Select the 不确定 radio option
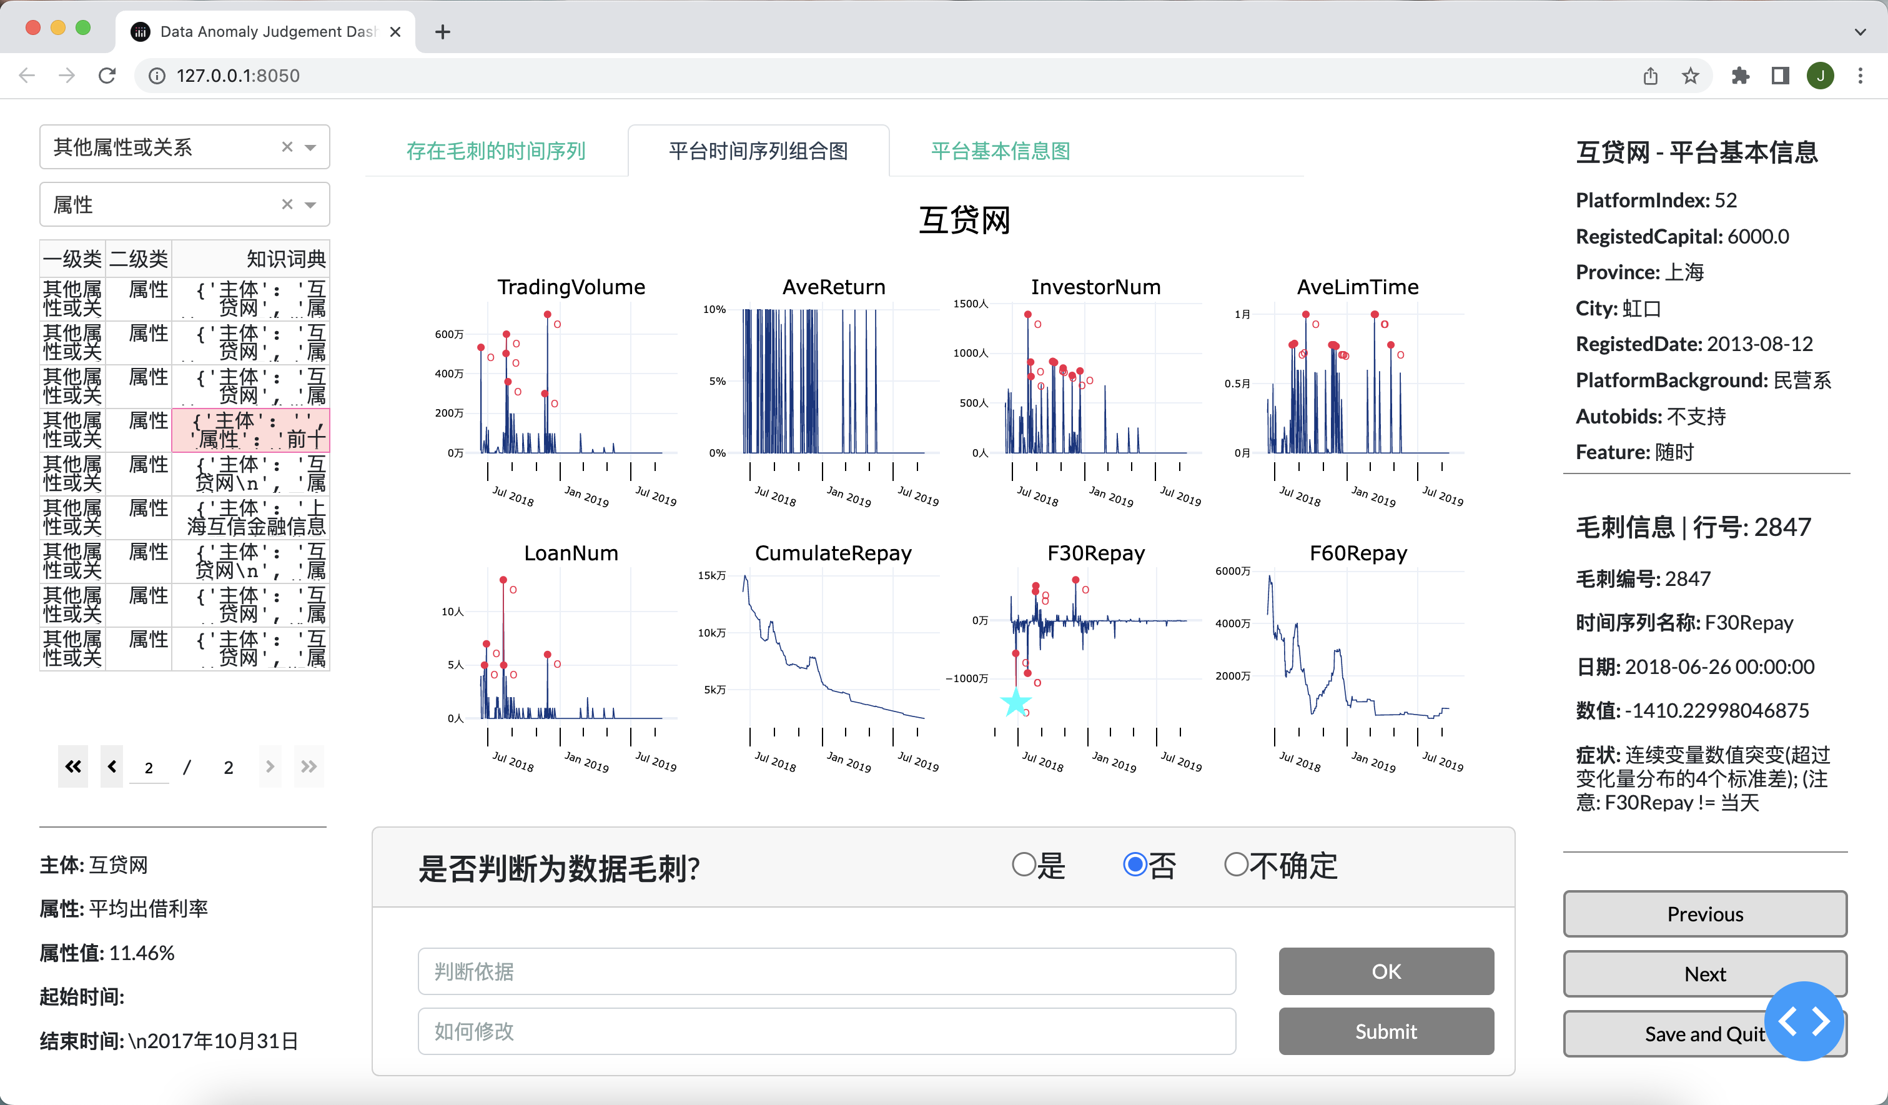The image size is (1888, 1105). 1236,865
